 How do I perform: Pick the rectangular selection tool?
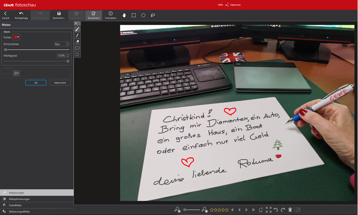(x=134, y=15)
